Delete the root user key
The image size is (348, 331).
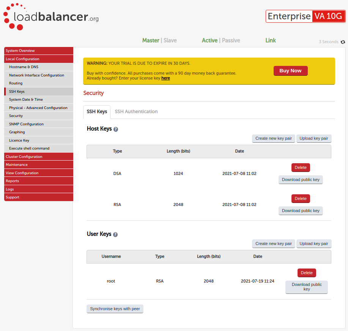(x=307, y=273)
